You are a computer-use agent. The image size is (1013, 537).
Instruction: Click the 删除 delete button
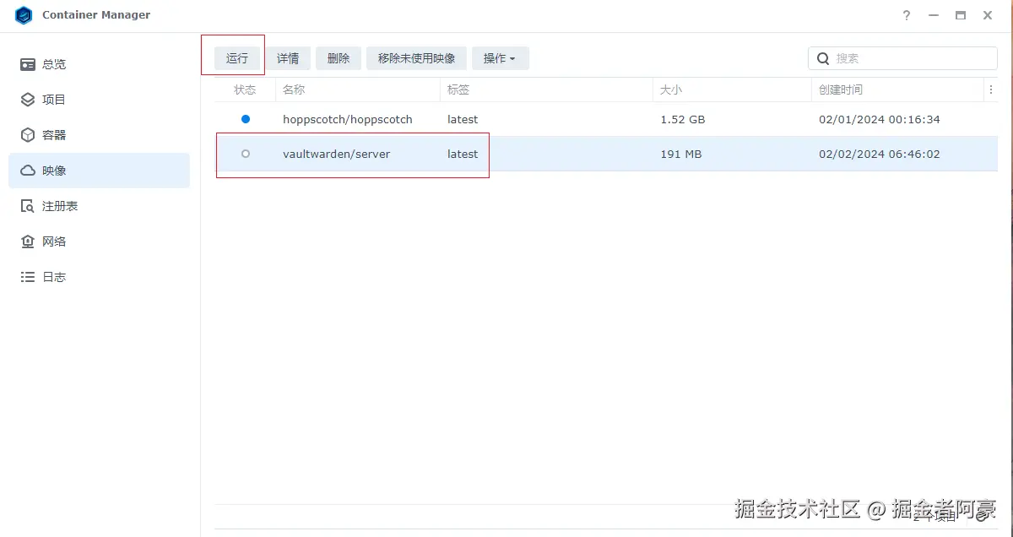coord(339,58)
